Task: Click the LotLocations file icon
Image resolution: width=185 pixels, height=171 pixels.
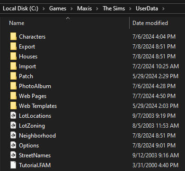Action: [x=13, y=116]
